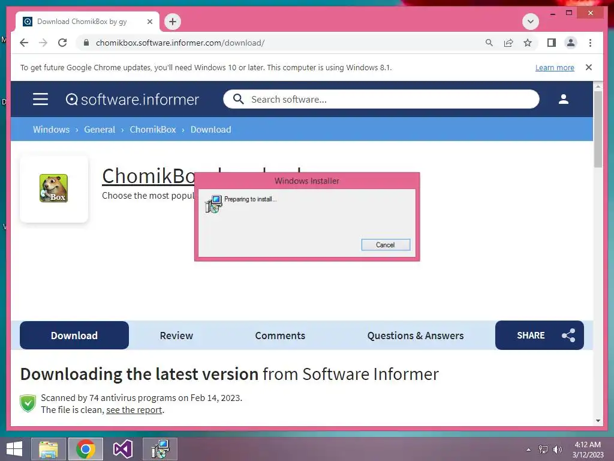
Task: Click the green shield scan icon
Action: click(x=28, y=403)
